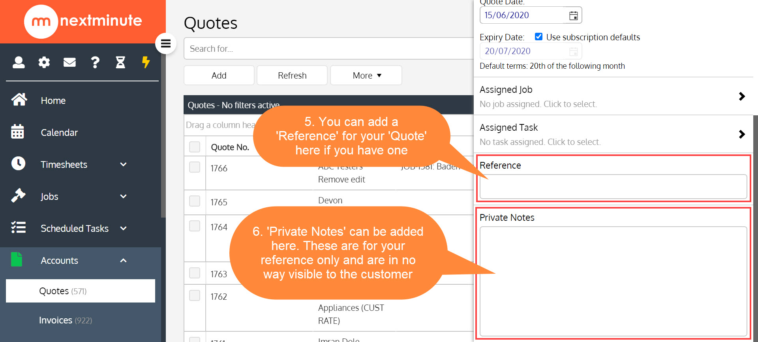Click 'Remove edit' description text
Image resolution: width=758 pixels, height=342 pixels.
(x=341, y=180)
